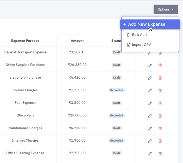Click Recorded badge for Office Rent
The width and height of the screenshot is (183, 163).
click(x=117, y=116)
